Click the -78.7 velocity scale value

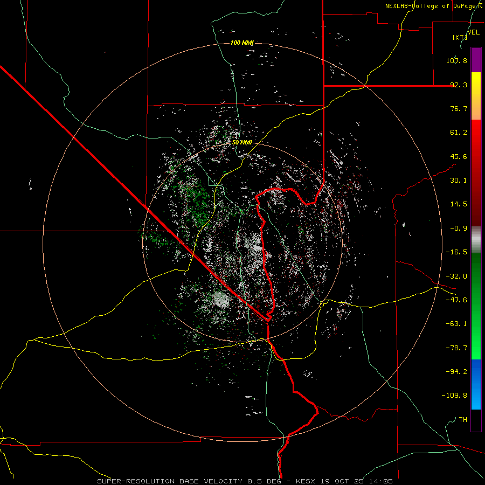point(456,348)
